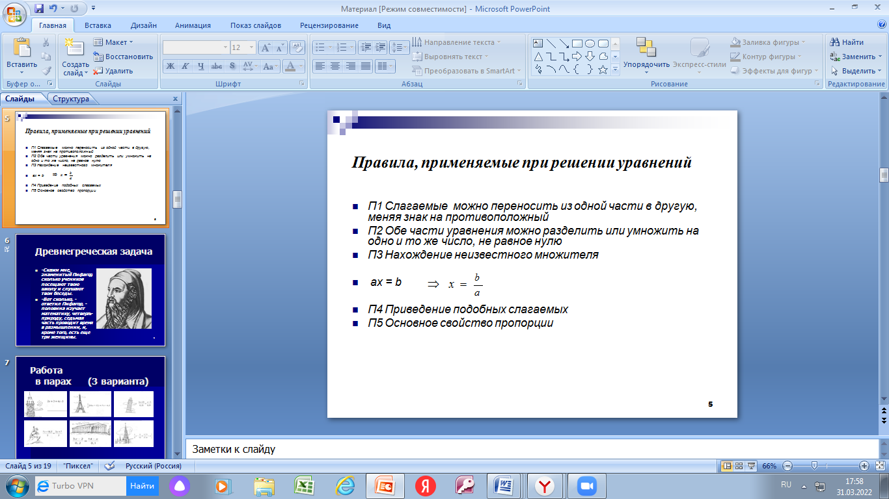The width and height of the screenshot is (889, 499).
Task: Toggle Underline formatting button
Action: (x=201, y=66)
